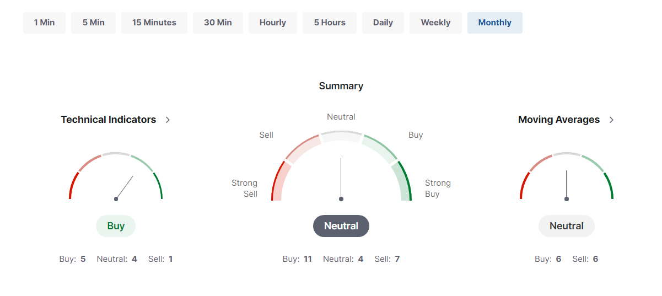
Task: Expand the Moving Averages chevron arrow
Action: pyautogui.click(x=611, y=120)
